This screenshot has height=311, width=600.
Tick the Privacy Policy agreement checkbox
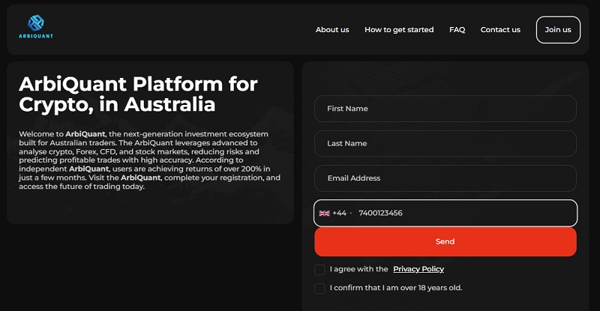click(x=320, y=269)
